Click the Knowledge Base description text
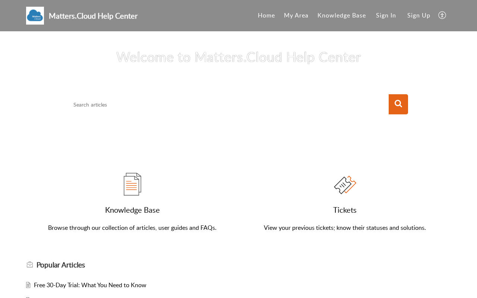477x298 pixels. pyautogui.click(x=132, y=228)
